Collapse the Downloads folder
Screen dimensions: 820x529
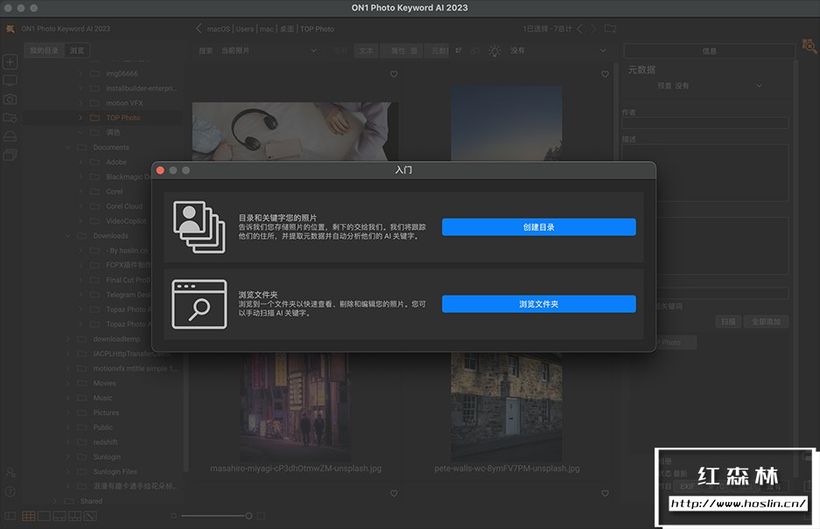coord(68,236)
